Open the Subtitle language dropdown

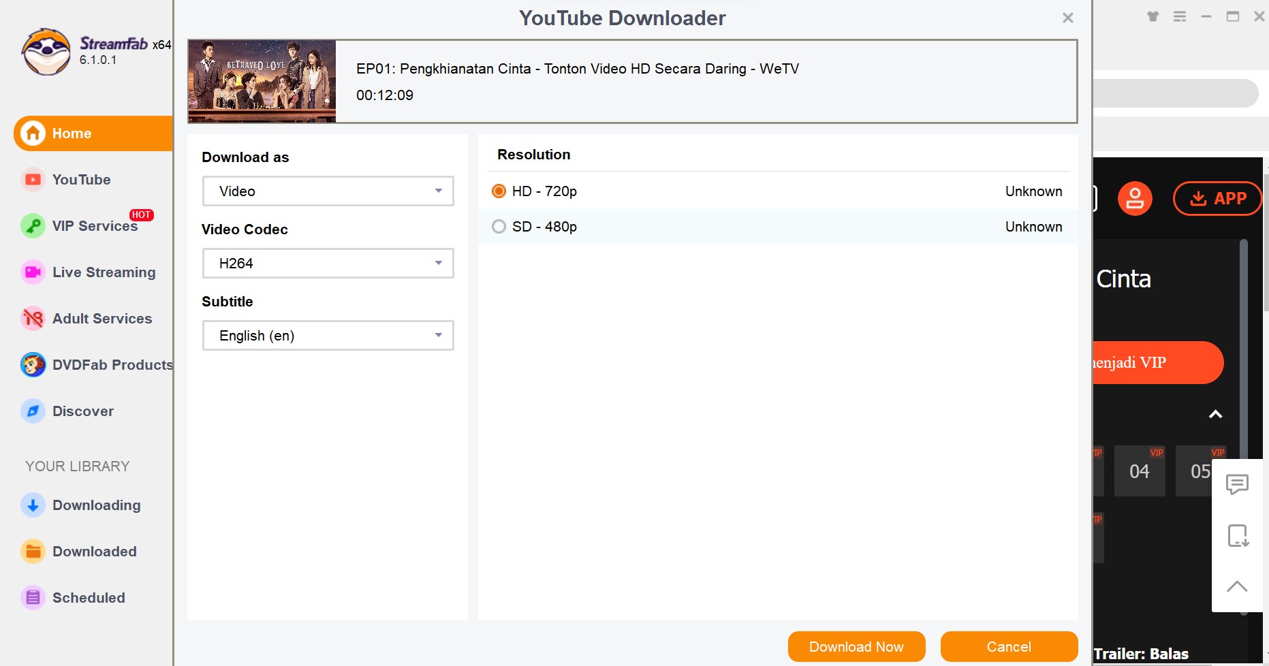click(x=328, y=335)
